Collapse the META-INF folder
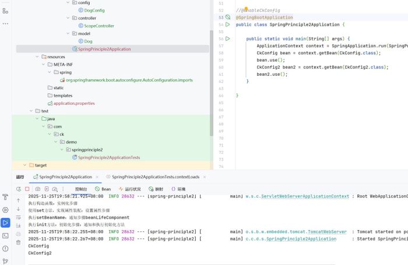This screenshot has width=408, height=265. [x=43, y=65]
